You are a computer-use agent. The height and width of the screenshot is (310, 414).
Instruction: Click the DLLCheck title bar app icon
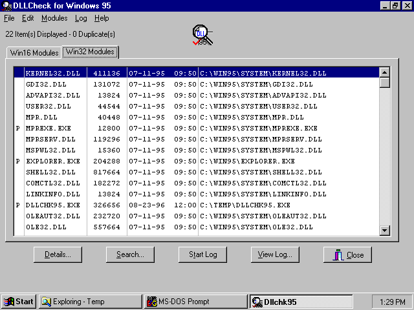pyautogui.click(x=6, y=6)
